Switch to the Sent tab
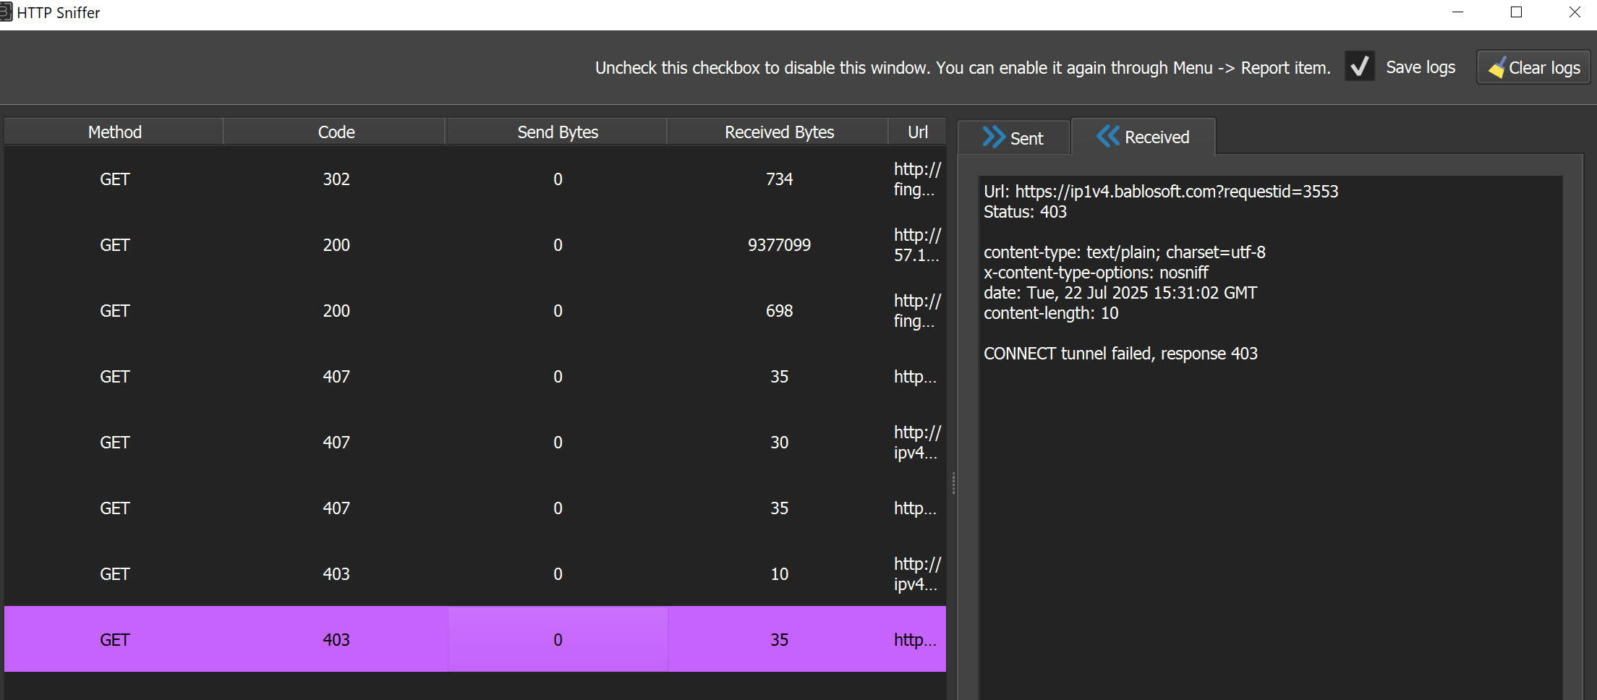The image size is (1597, 700). [x=1014, y=137]
